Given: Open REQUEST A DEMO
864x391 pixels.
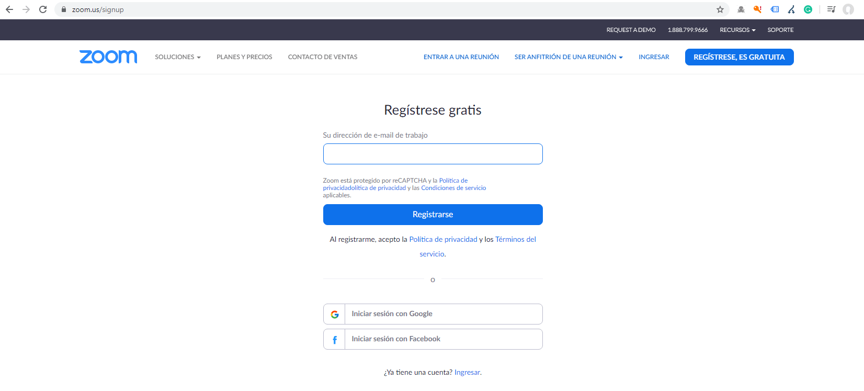Looking at the screenshot, I should [x=631, y=30].
